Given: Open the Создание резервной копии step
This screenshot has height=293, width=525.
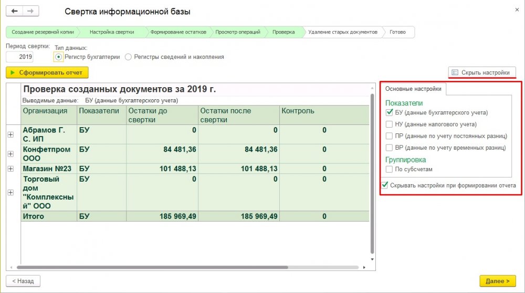Looking at the screenshot, I should [43, 32].
